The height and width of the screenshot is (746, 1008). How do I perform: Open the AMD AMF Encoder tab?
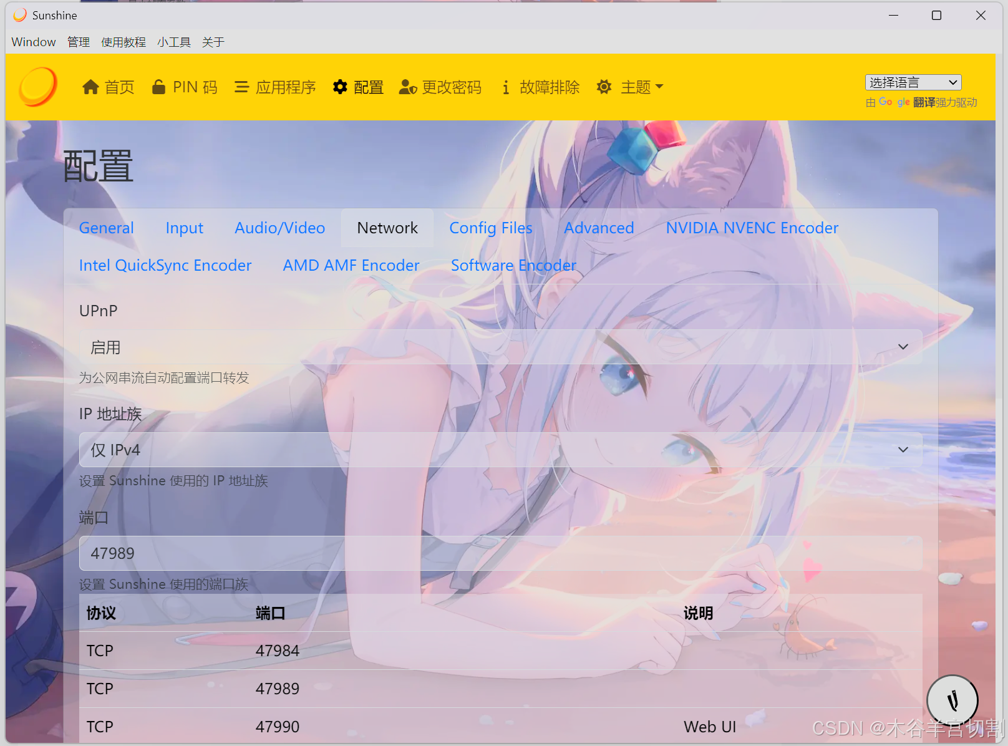point(351,265)
